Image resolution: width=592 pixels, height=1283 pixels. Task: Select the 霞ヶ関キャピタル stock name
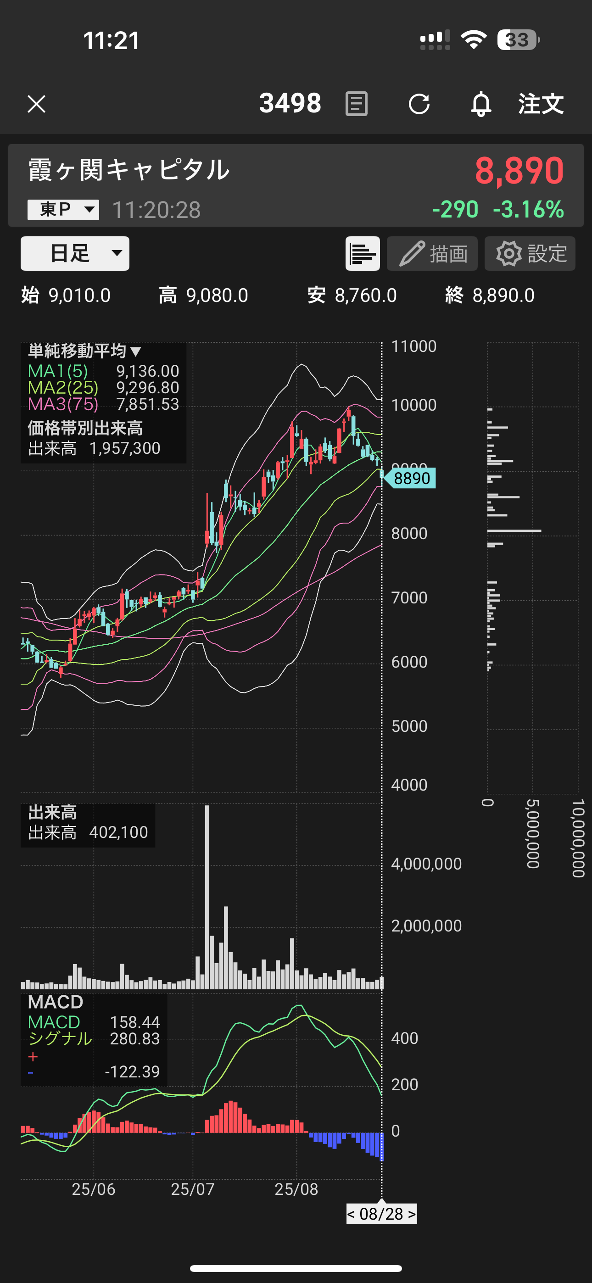(x=129, y=170)
